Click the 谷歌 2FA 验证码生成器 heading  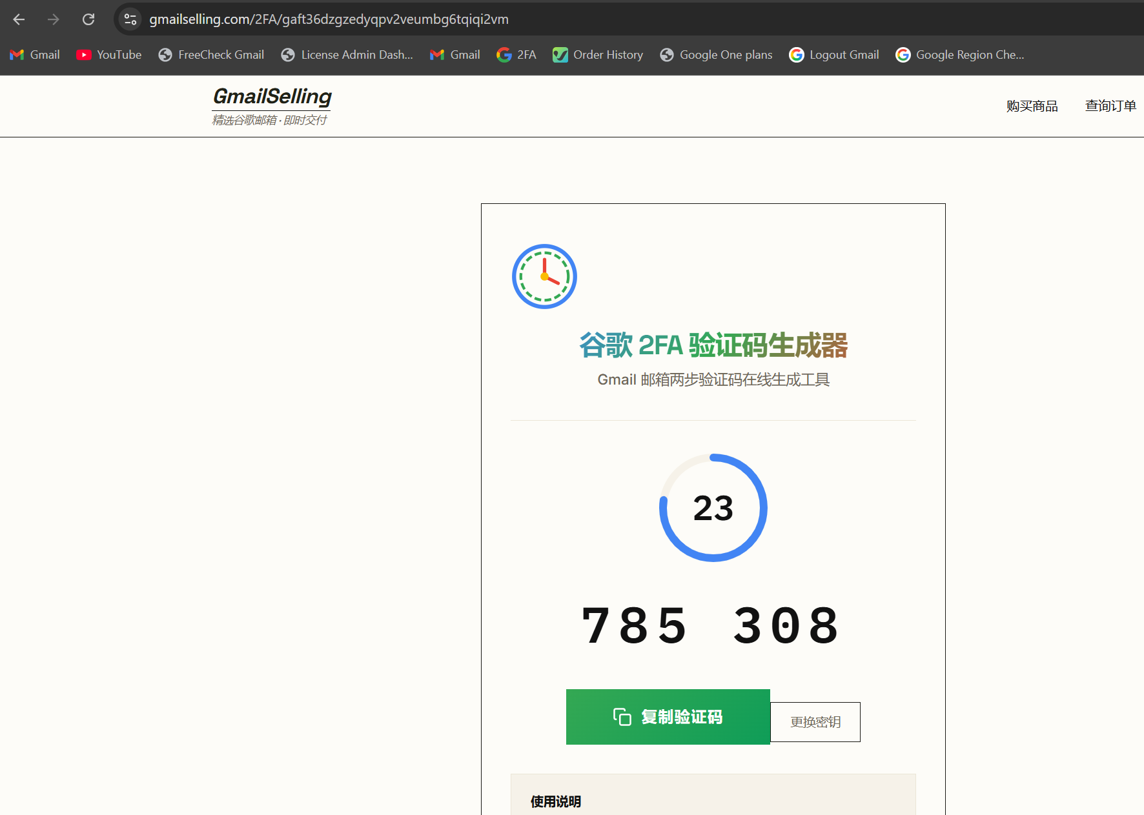pos(713,345)
